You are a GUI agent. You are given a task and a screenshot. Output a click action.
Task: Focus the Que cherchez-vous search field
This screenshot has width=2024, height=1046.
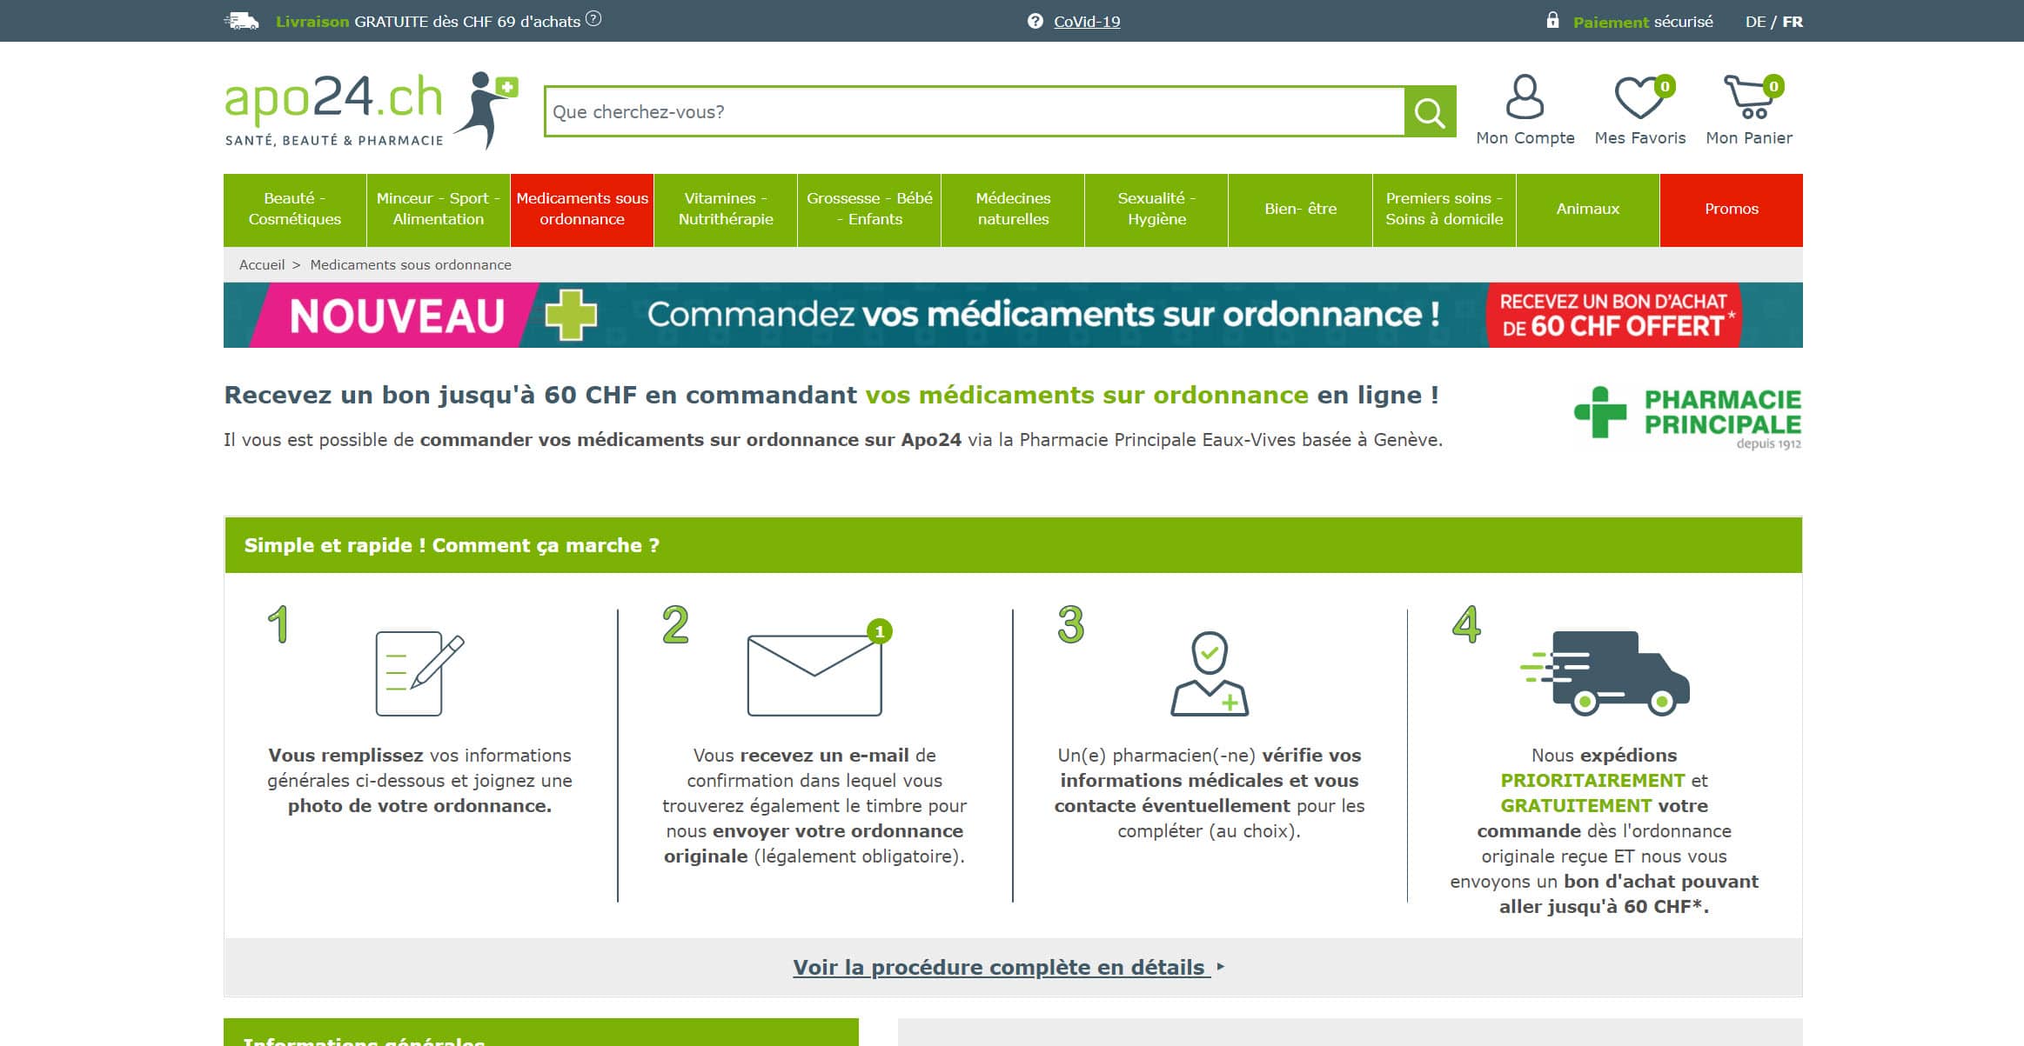point(975,111)
